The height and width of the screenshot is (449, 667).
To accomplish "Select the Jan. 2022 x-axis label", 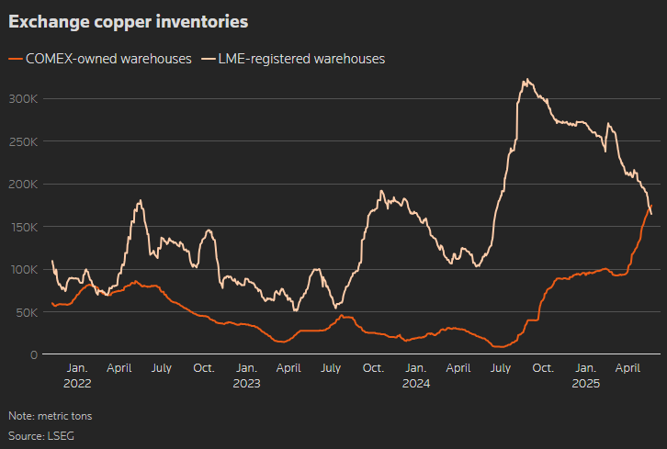I will click(77, 376).
